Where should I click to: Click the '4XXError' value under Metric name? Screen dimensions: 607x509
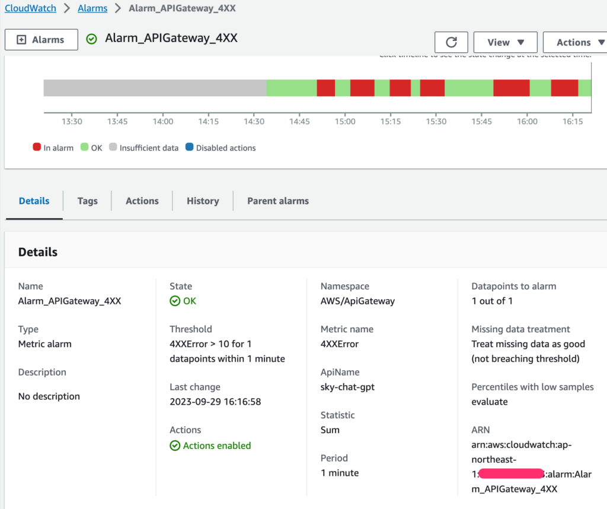[340, 344]
